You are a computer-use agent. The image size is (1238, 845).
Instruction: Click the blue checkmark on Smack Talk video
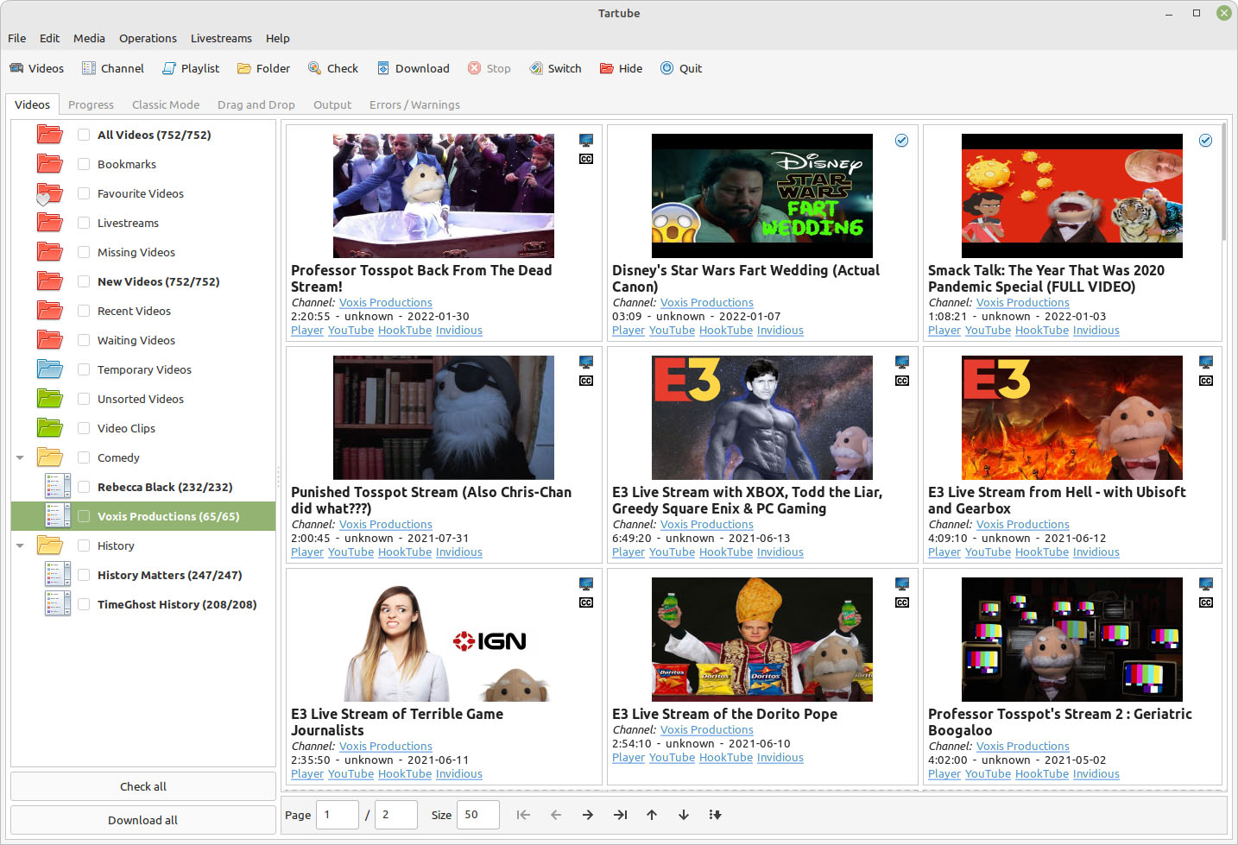(x=1206, y=141)
